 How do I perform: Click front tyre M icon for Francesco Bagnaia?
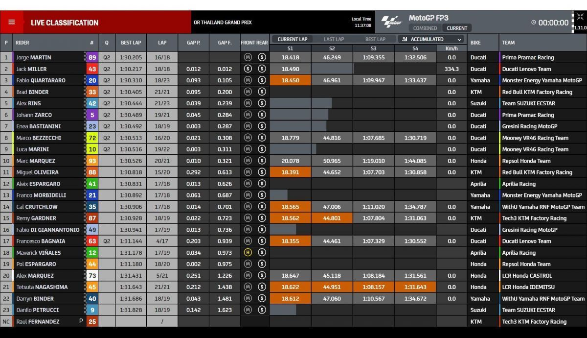click(248, 241)
